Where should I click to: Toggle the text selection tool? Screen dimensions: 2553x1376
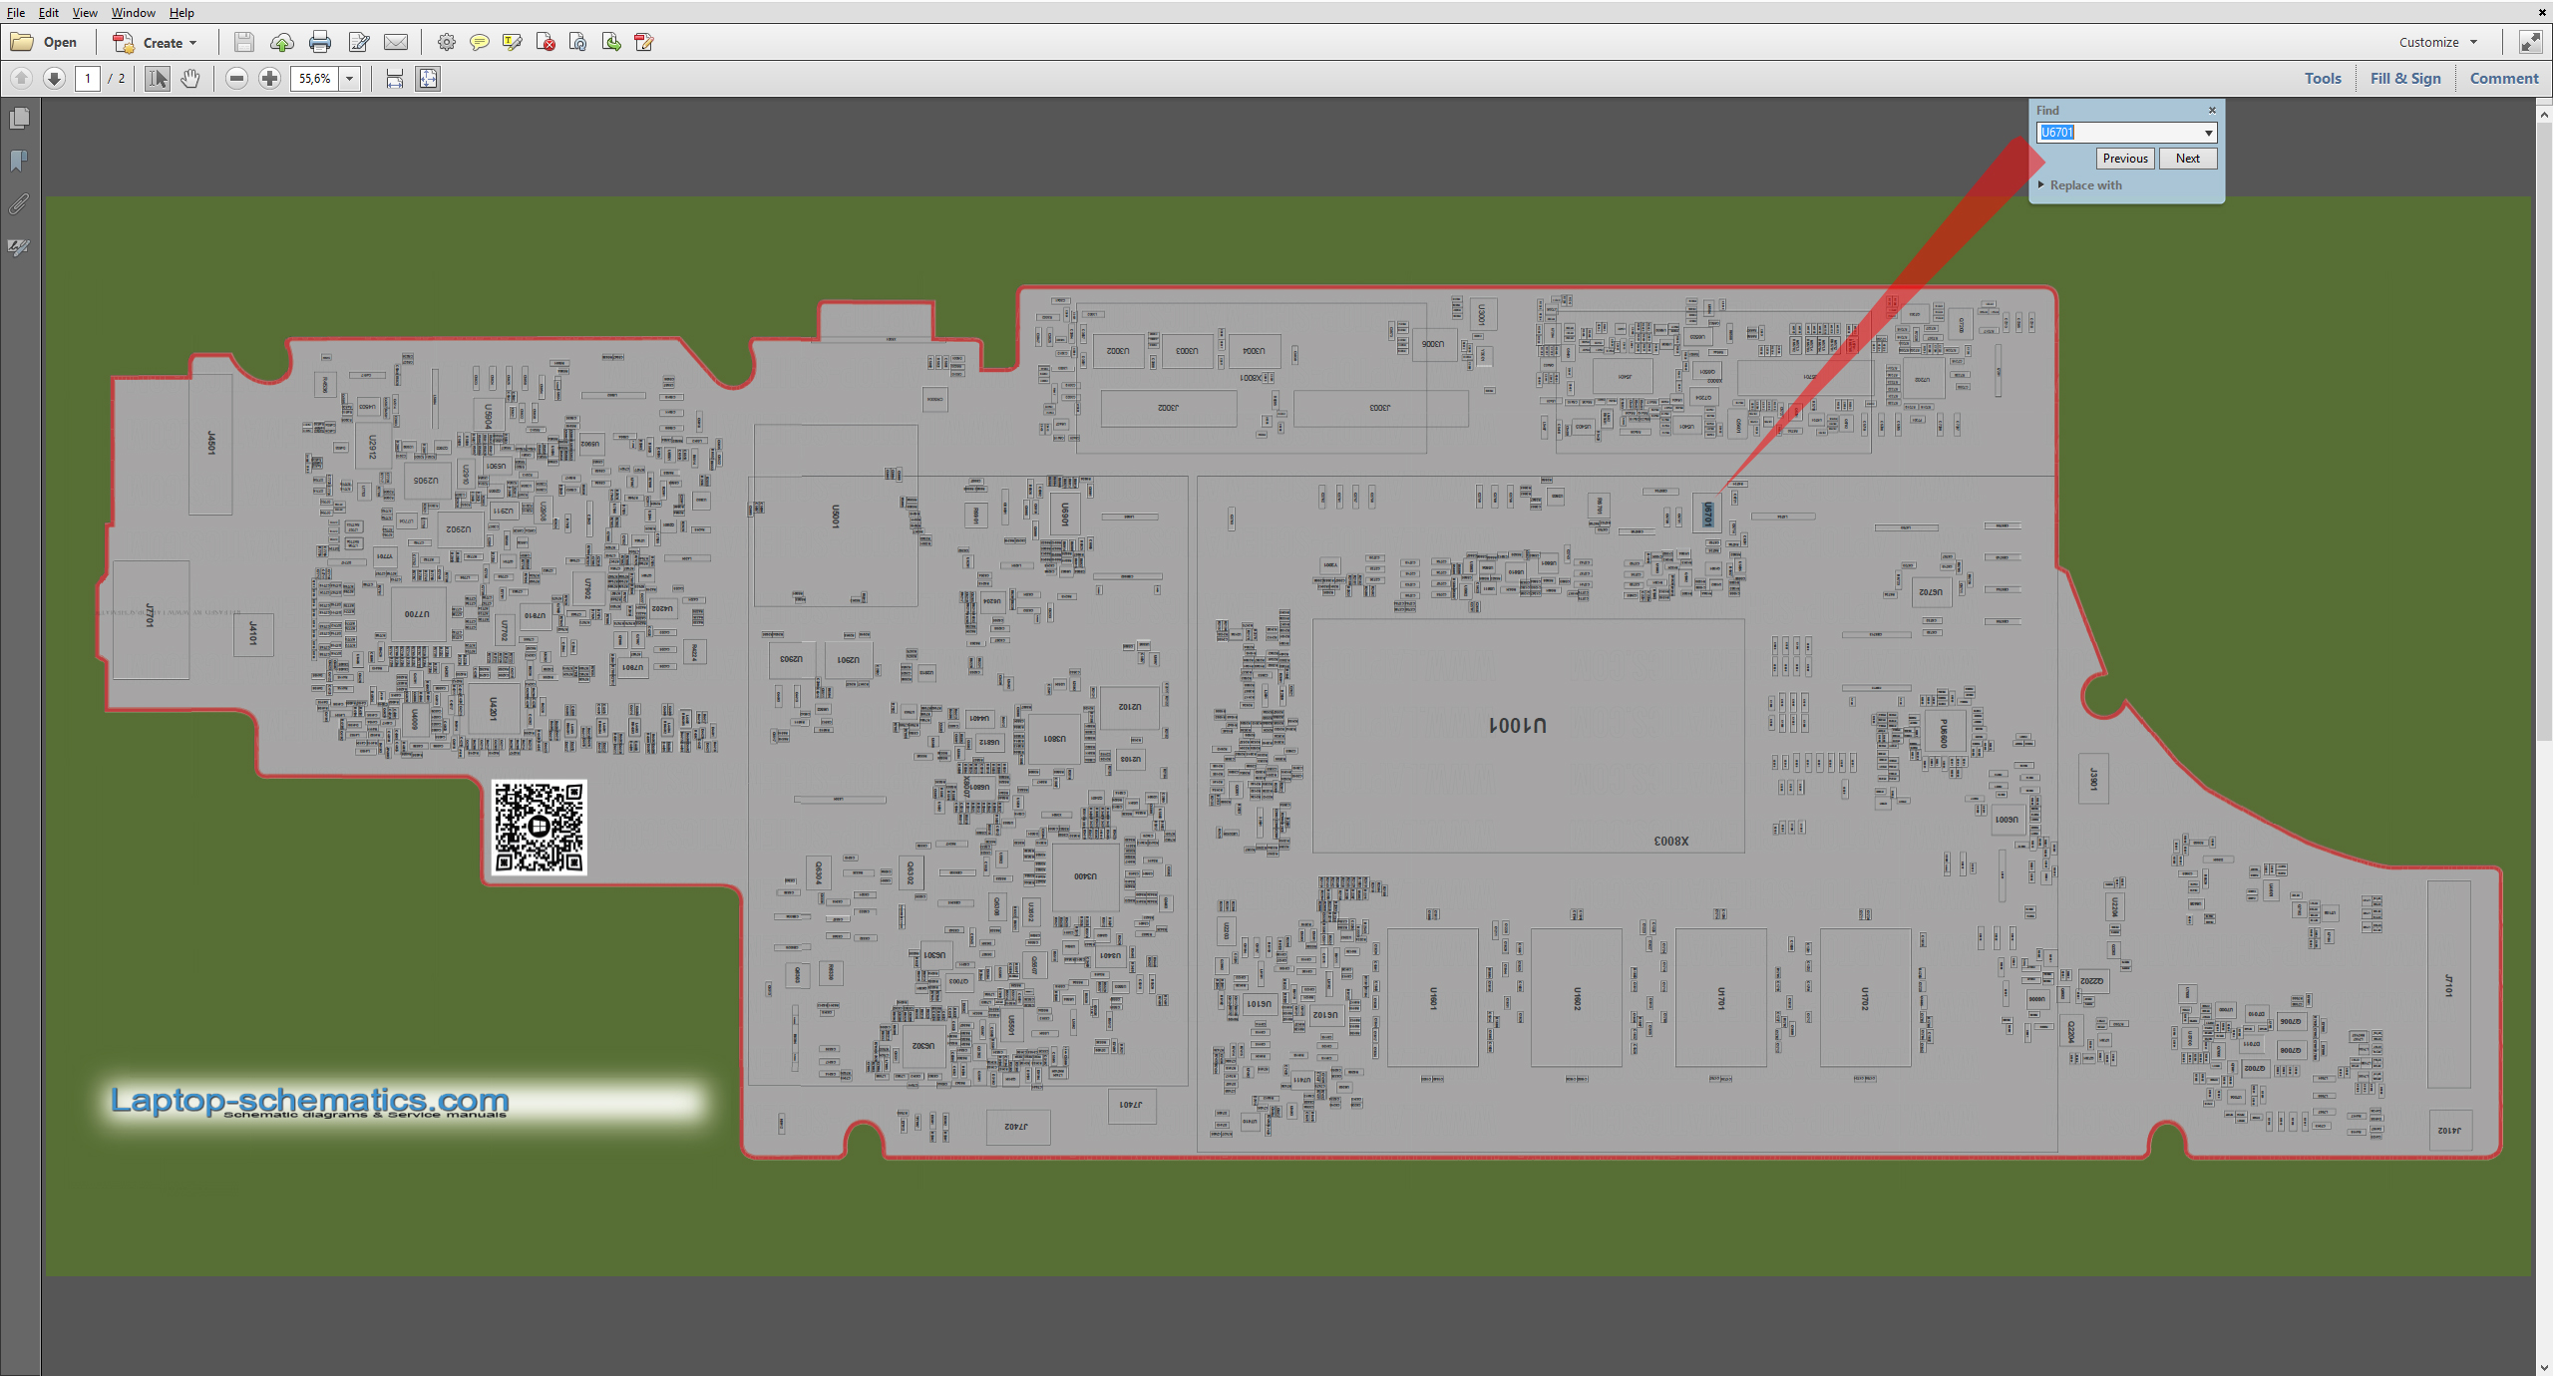[157, 78]
